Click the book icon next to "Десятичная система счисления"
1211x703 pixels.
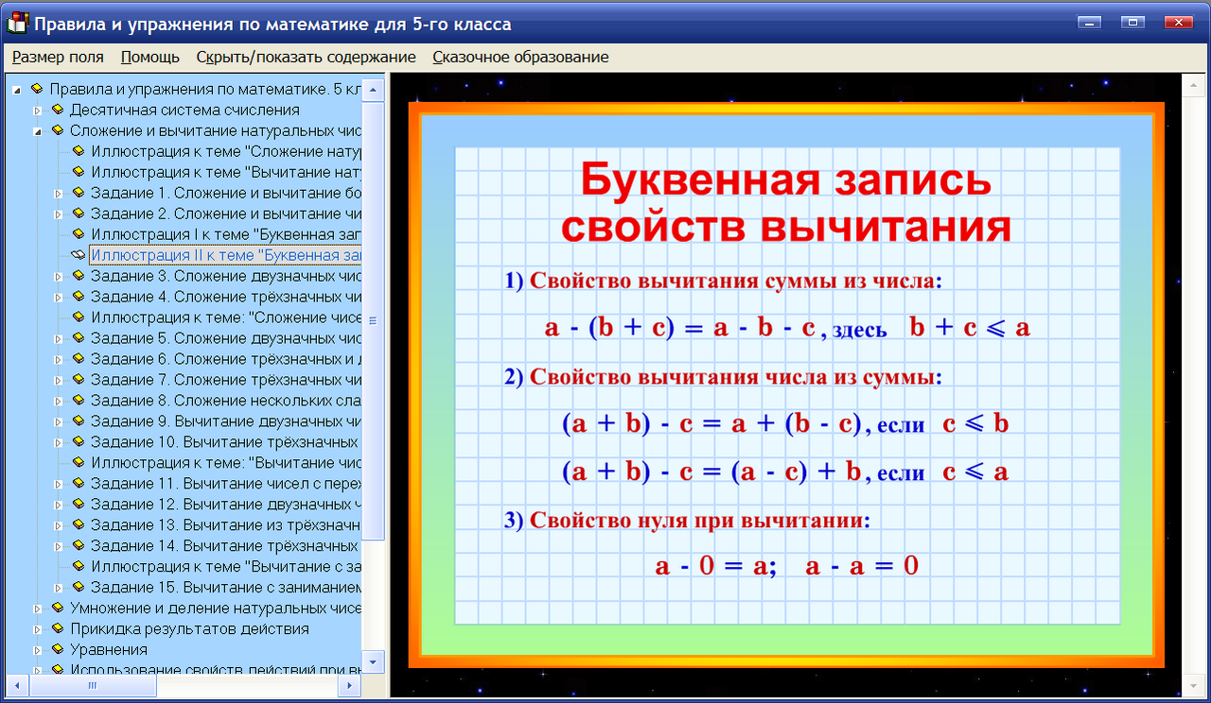tap(59, 110)
